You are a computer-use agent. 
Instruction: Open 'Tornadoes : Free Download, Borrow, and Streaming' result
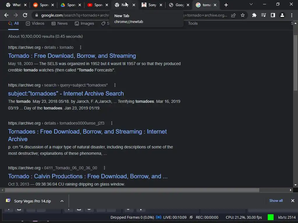click(87, 135)
